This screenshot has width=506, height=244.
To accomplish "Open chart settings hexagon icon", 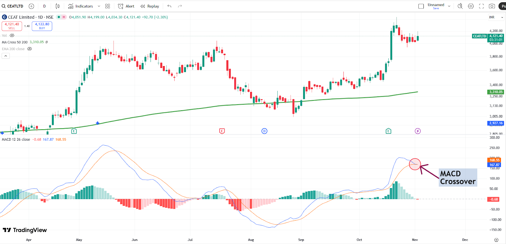I will pos(471,6).
